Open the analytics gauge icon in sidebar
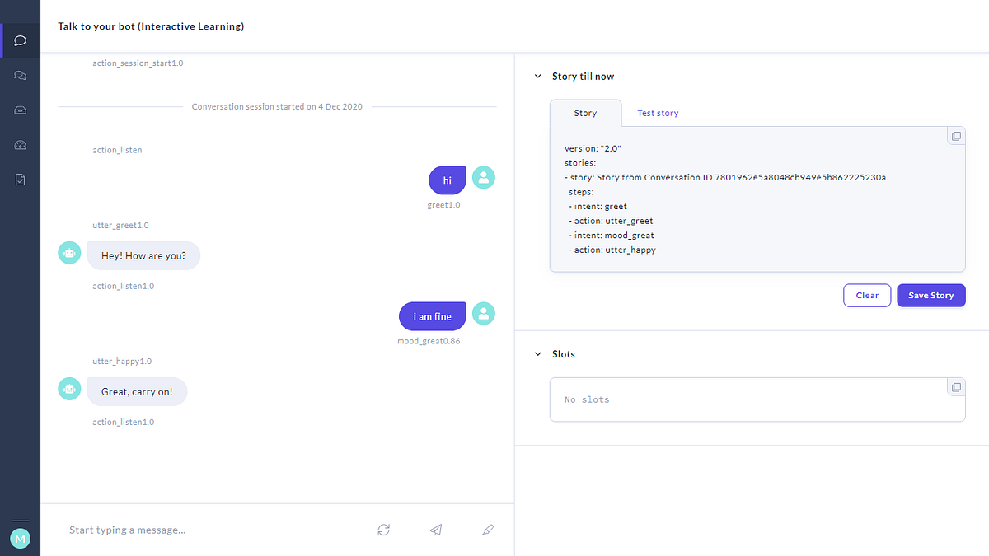This screenshot has width=989, height=556. [20, 144]
